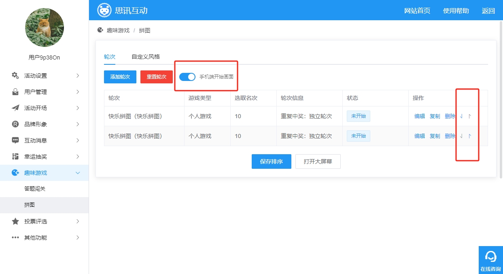Collapse the 趣味游戏 chevron

(78, 173)
